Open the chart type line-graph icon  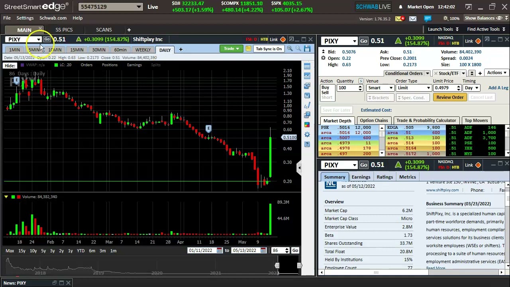[x=307, y=76]
